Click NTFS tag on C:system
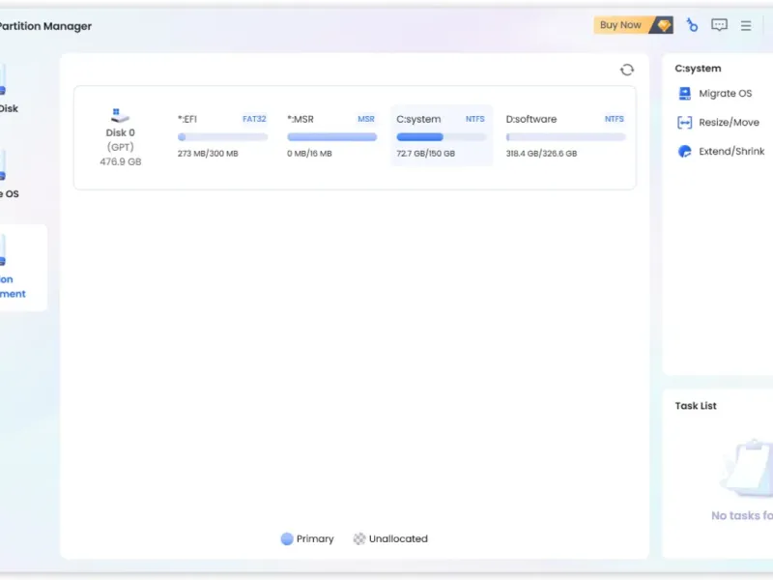This screenshot has width=773, height=580. [x=475, y=119]
